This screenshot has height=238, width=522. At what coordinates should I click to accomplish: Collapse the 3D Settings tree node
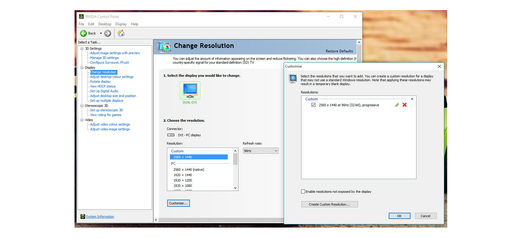(82, 48)
